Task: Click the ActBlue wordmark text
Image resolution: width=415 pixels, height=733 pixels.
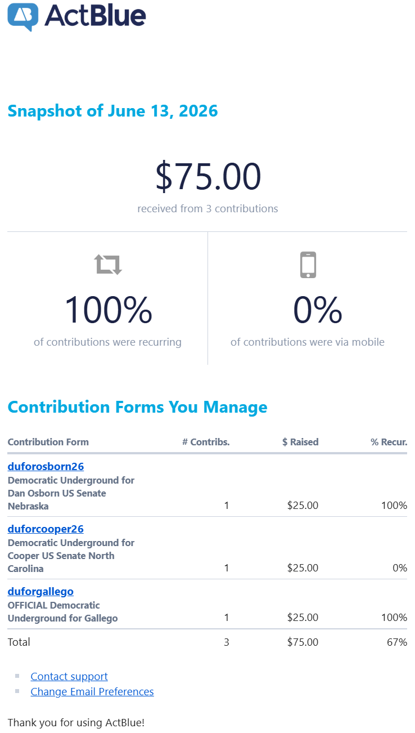Action: [x=95, y=15]
